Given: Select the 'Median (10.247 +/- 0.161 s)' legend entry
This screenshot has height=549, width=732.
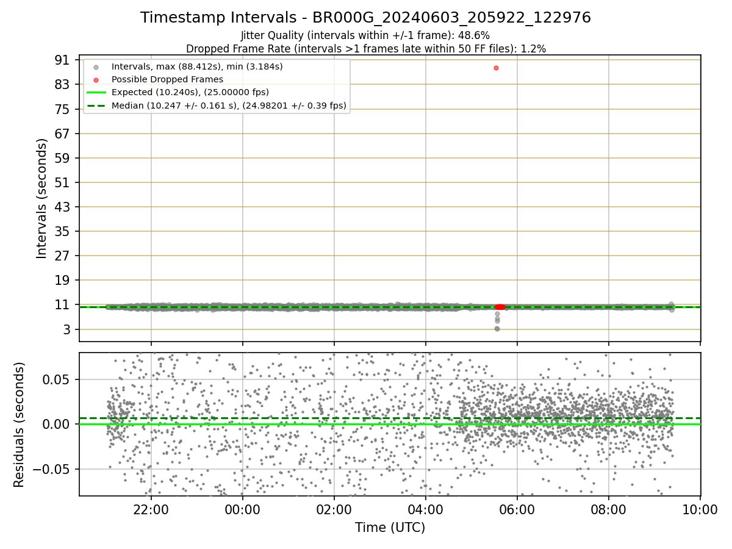Looking at the screenshot, I should point(229,106).
